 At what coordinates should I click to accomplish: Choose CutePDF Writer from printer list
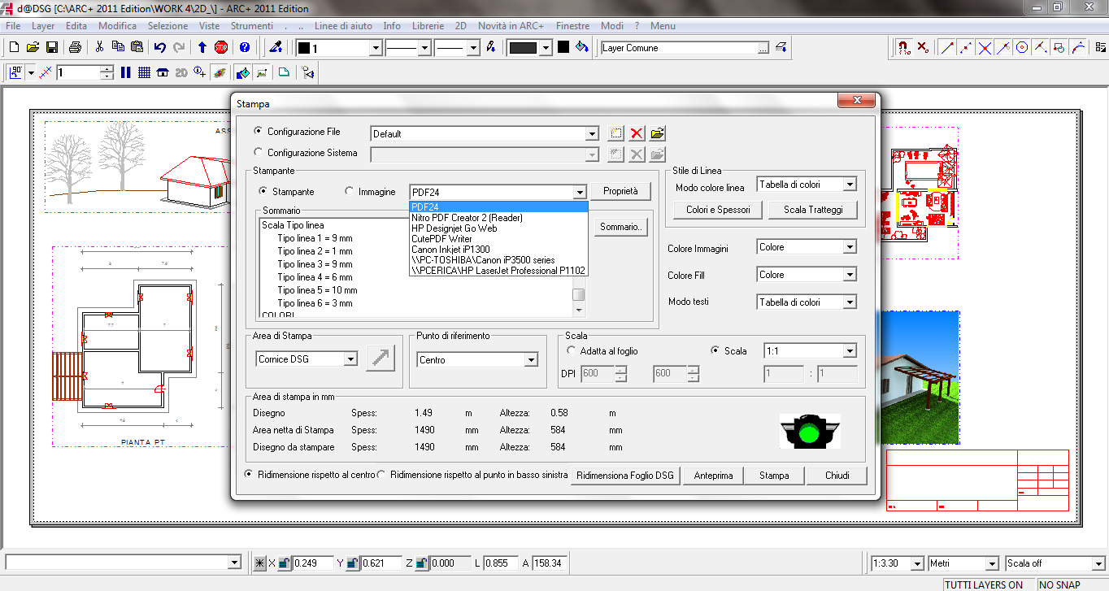pyautogui.click(x=498, y=239)
